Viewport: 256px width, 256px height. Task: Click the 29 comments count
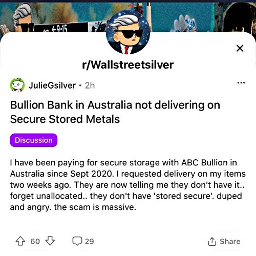(90, 241)
